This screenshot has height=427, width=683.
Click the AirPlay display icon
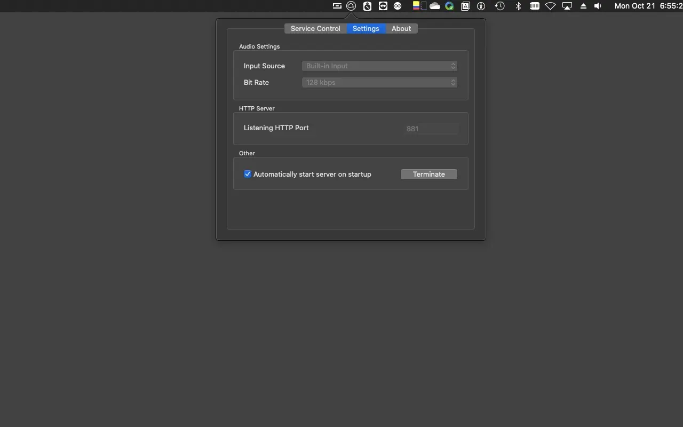pos(567,6)
